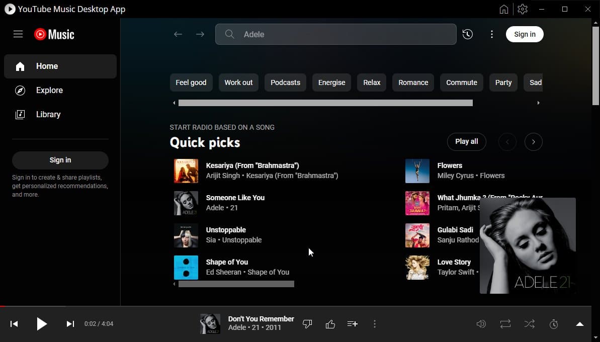Go forward with the right arrow
Viewport: 600px width, 342px height.
pyautogui.click(x=200, y=34)
